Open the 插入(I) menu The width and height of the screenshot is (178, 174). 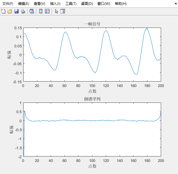click(55, 4)
